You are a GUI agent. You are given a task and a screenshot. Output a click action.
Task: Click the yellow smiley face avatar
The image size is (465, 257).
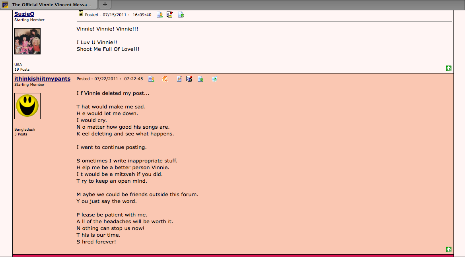[x=27, y=106]
